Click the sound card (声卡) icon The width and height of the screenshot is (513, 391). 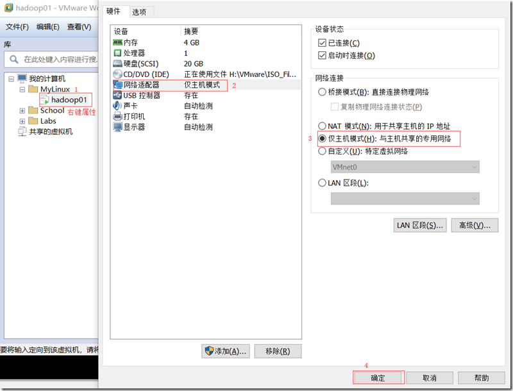(117, 106)
